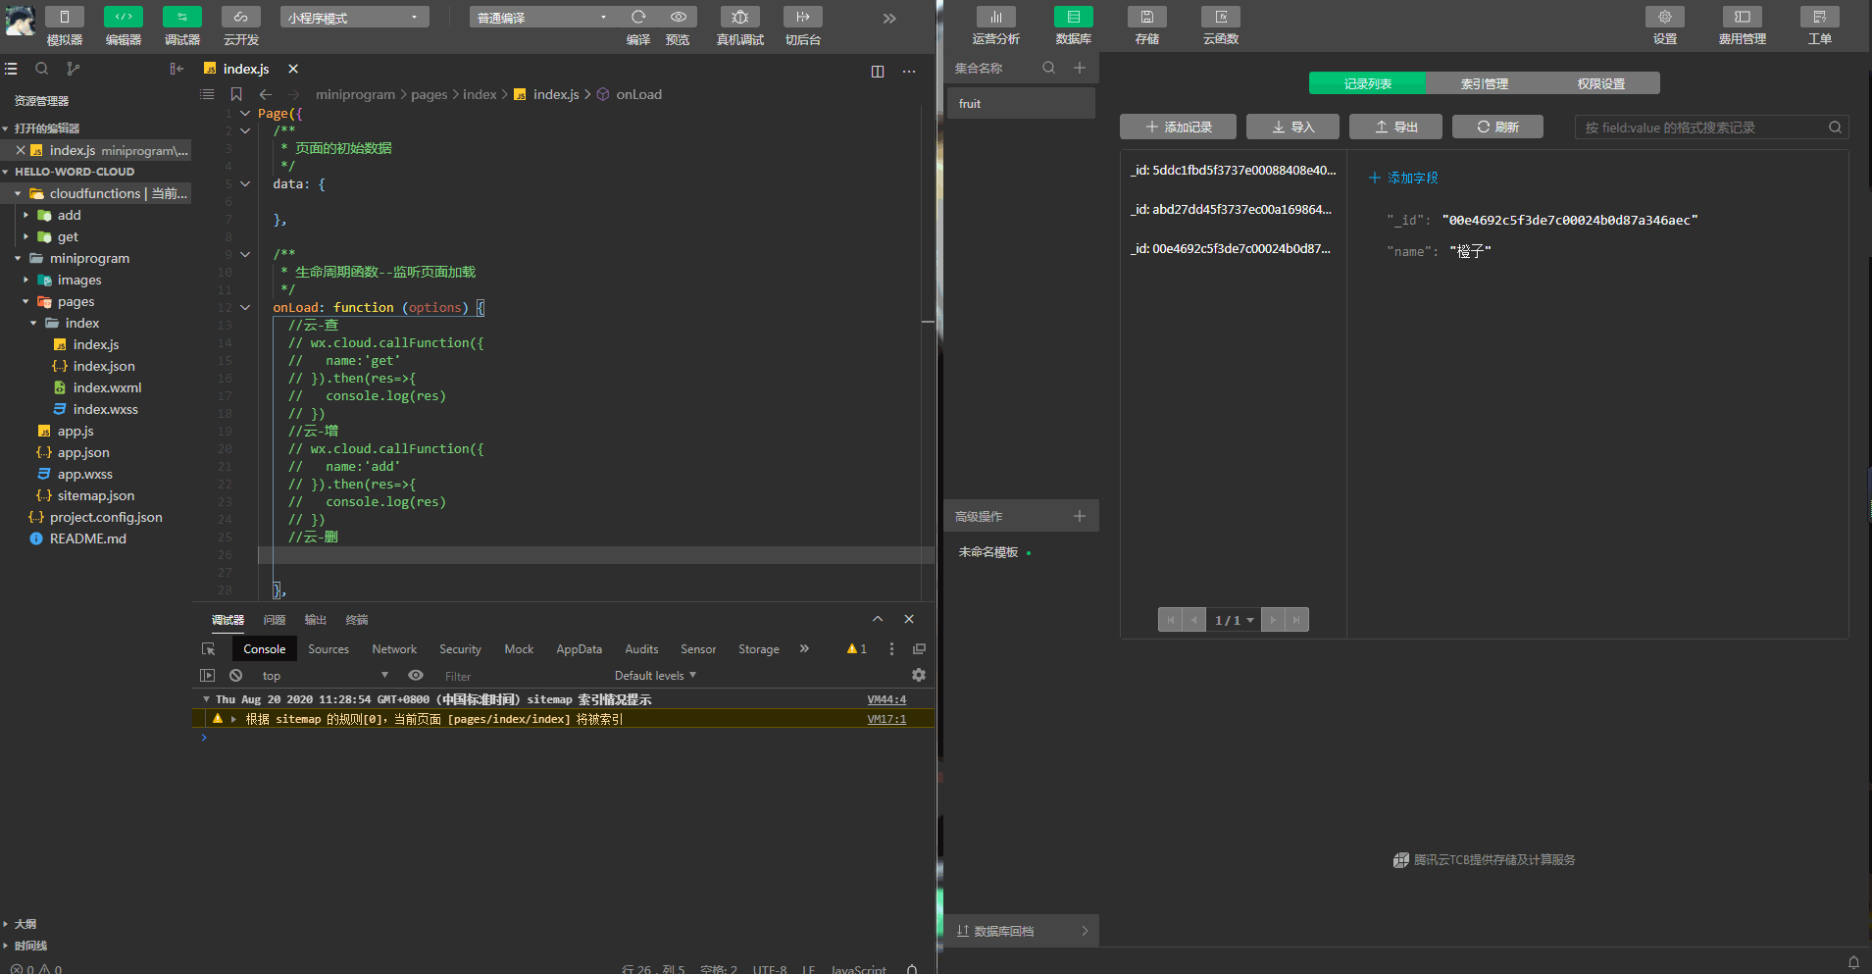1872x974 pixels.
Task: Close the index.js editor tab
Action: [x=293, y=69]
